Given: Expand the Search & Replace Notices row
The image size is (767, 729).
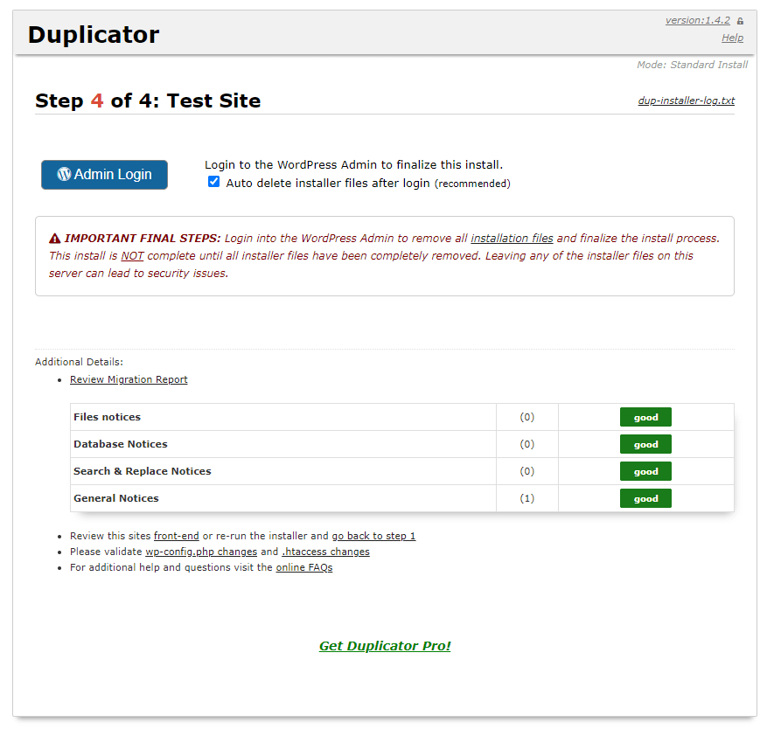Looking at the screenshot, I should click(142, 471).
